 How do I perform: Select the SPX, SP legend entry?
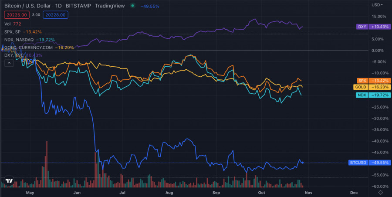[23, 32]
